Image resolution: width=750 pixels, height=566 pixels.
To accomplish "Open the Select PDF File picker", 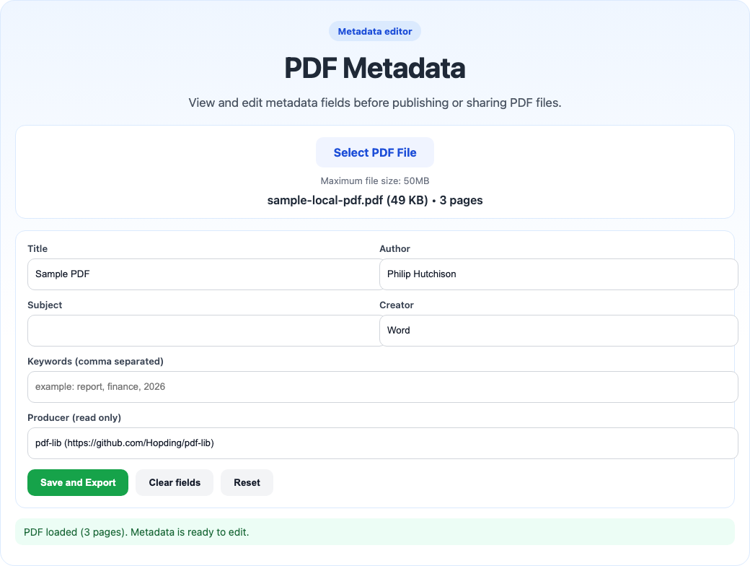I will [374, 152].
